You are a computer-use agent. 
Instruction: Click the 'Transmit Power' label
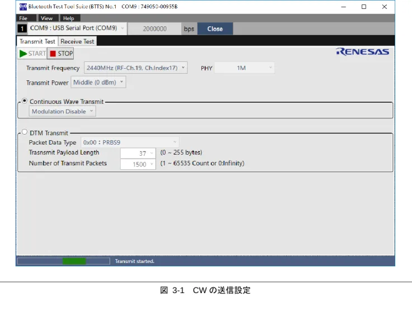click(48, 83)
